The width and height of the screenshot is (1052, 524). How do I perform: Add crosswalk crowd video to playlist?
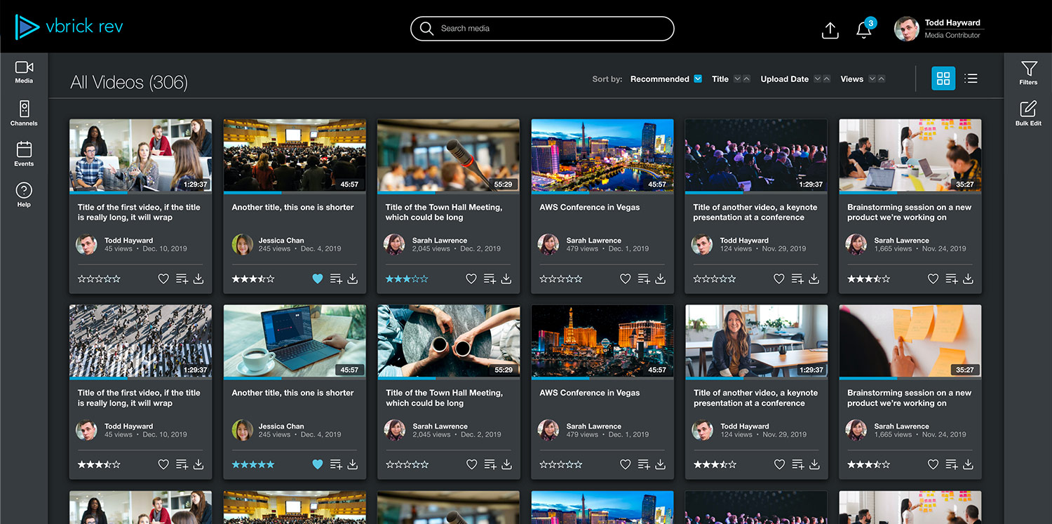tap(182, 464)
